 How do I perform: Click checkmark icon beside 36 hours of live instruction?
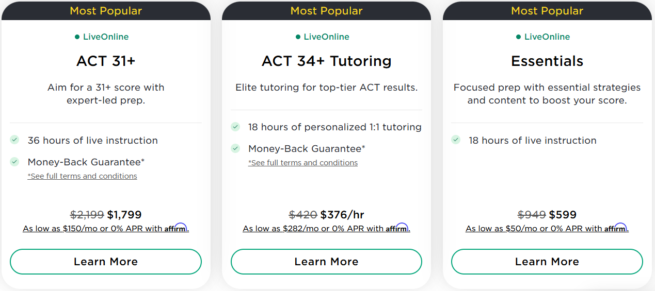click(x=15, y=140)
